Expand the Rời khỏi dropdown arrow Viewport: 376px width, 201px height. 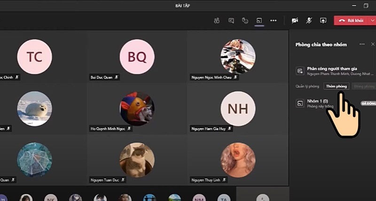pos(372,21)
